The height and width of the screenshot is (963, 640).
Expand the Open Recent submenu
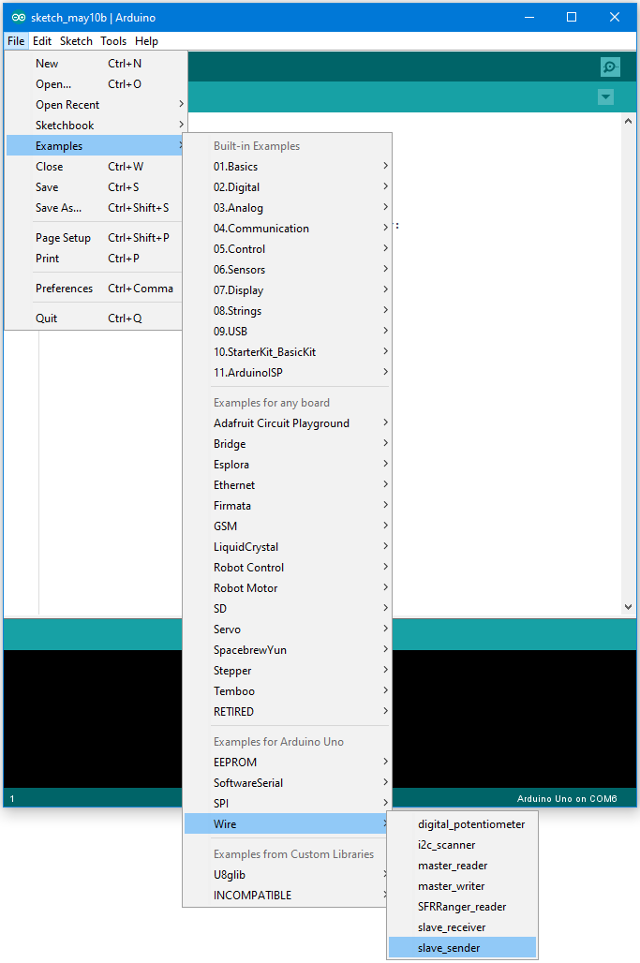pyautogui.click(x=67, y=105)
